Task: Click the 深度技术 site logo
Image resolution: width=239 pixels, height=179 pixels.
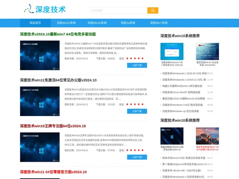Action: click(x=45, y=9)
